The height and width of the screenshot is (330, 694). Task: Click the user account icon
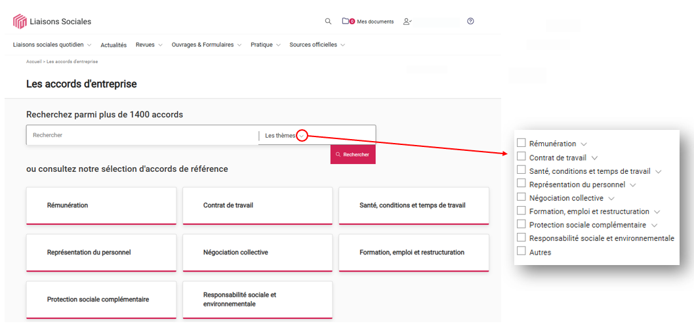coord(407,21)
